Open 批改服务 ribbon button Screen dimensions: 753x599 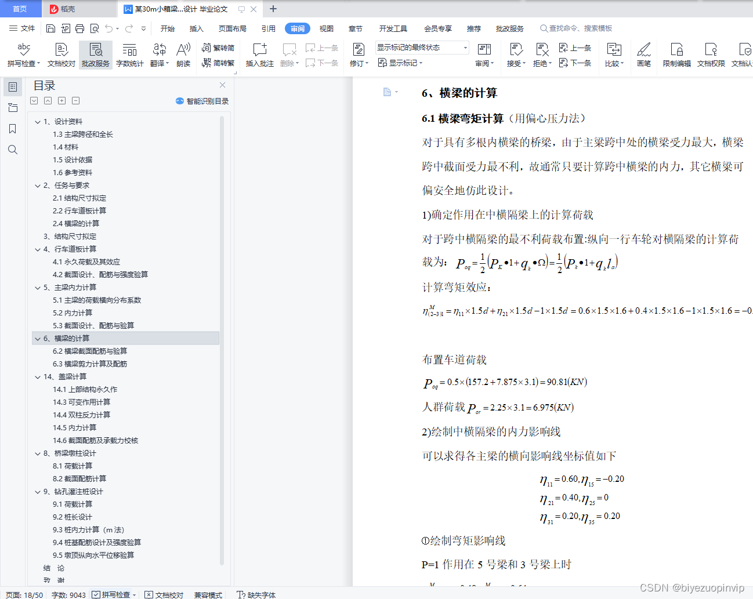(x=96, y=55)
